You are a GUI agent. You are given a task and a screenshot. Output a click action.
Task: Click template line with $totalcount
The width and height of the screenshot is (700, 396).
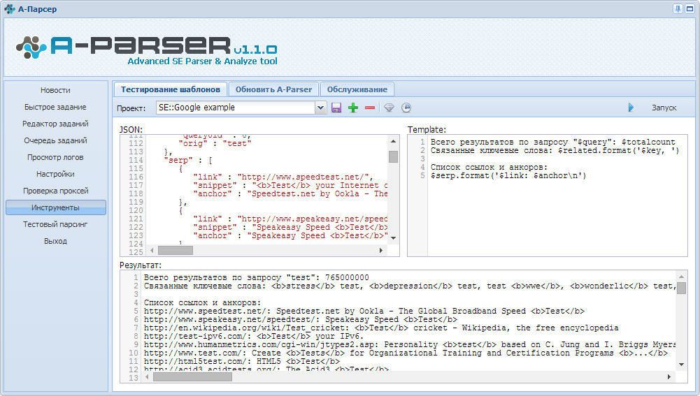coord(552,142)
